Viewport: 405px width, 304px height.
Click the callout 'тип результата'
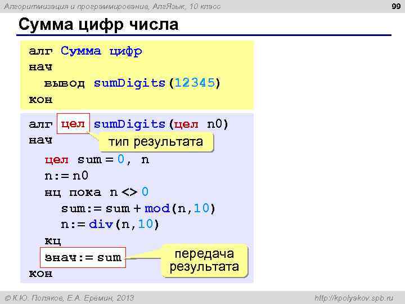pos(156,142)
